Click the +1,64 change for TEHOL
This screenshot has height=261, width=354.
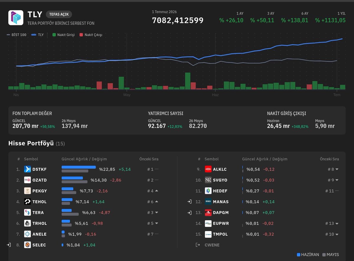[98, 202]
